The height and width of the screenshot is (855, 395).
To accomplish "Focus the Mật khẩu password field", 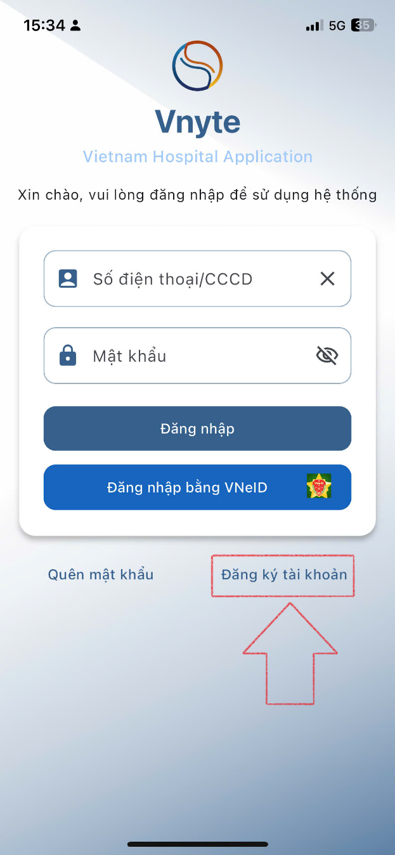I will (x=190, y=356).
